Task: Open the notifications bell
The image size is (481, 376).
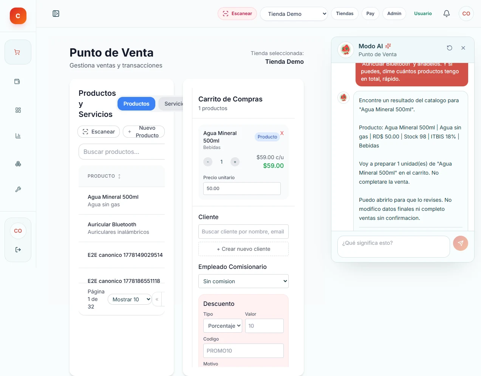Action: [x=447, y=14]
